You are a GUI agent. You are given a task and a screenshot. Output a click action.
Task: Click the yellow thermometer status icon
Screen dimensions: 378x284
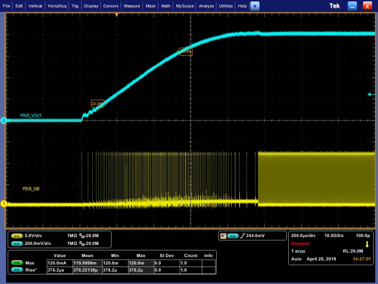tap(367, 244)
